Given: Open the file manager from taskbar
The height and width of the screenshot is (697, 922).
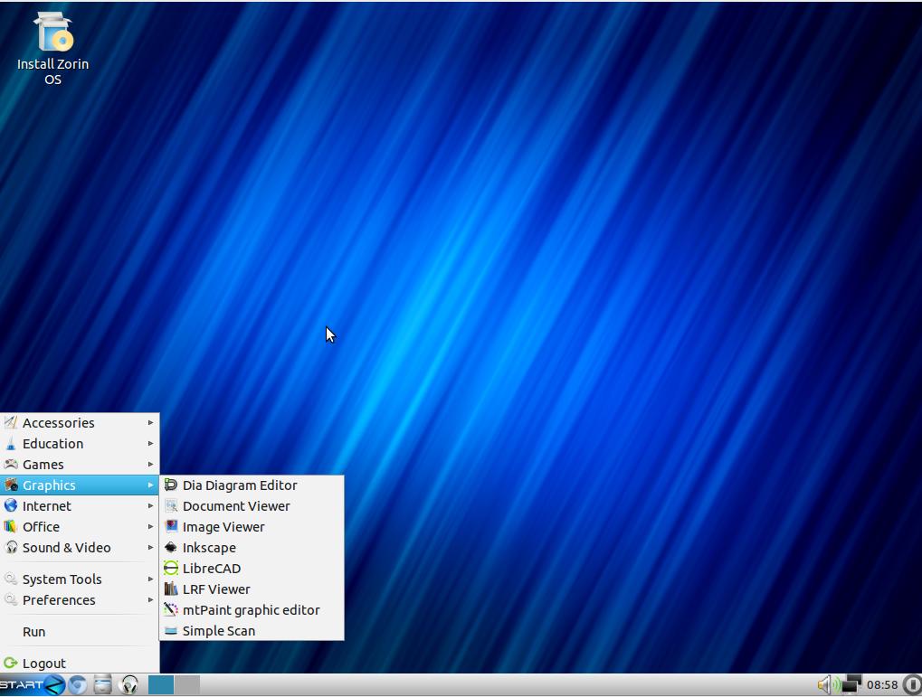Looking at the screenshot, I should point(103,685).
